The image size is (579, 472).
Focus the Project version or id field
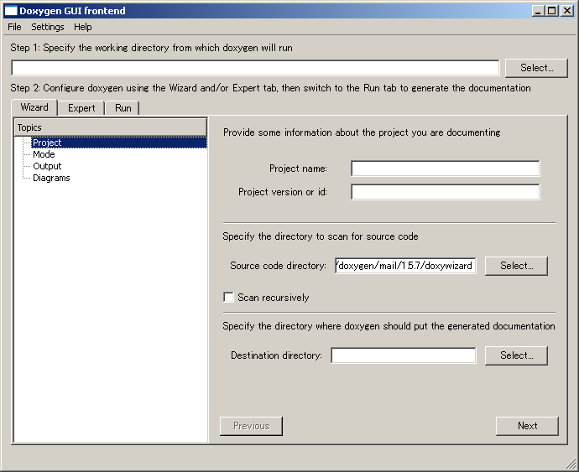(x=445, y=192)
